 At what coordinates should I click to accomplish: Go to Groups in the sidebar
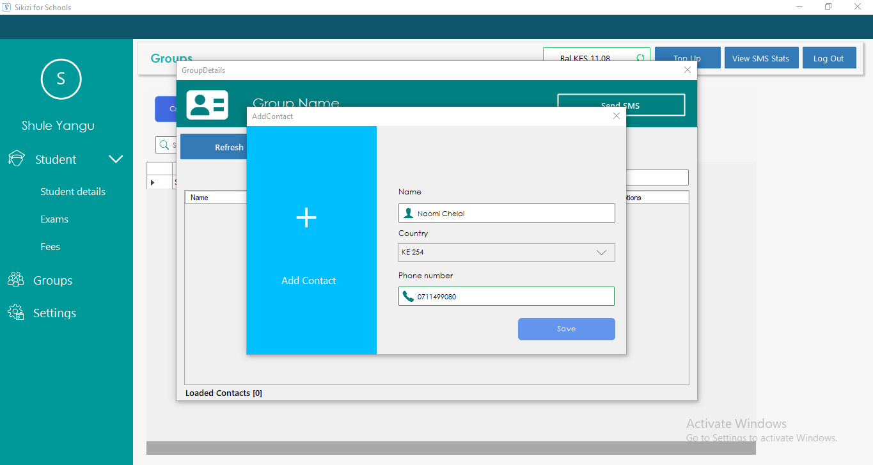point(52,280)
